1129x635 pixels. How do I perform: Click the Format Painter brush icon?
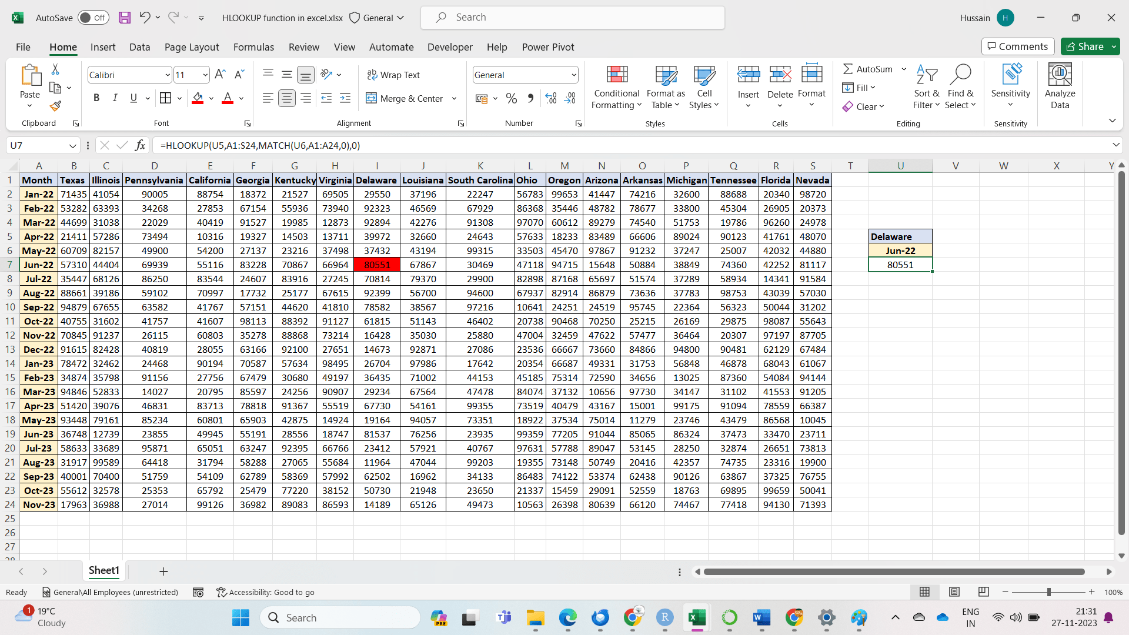coord(55,106)
